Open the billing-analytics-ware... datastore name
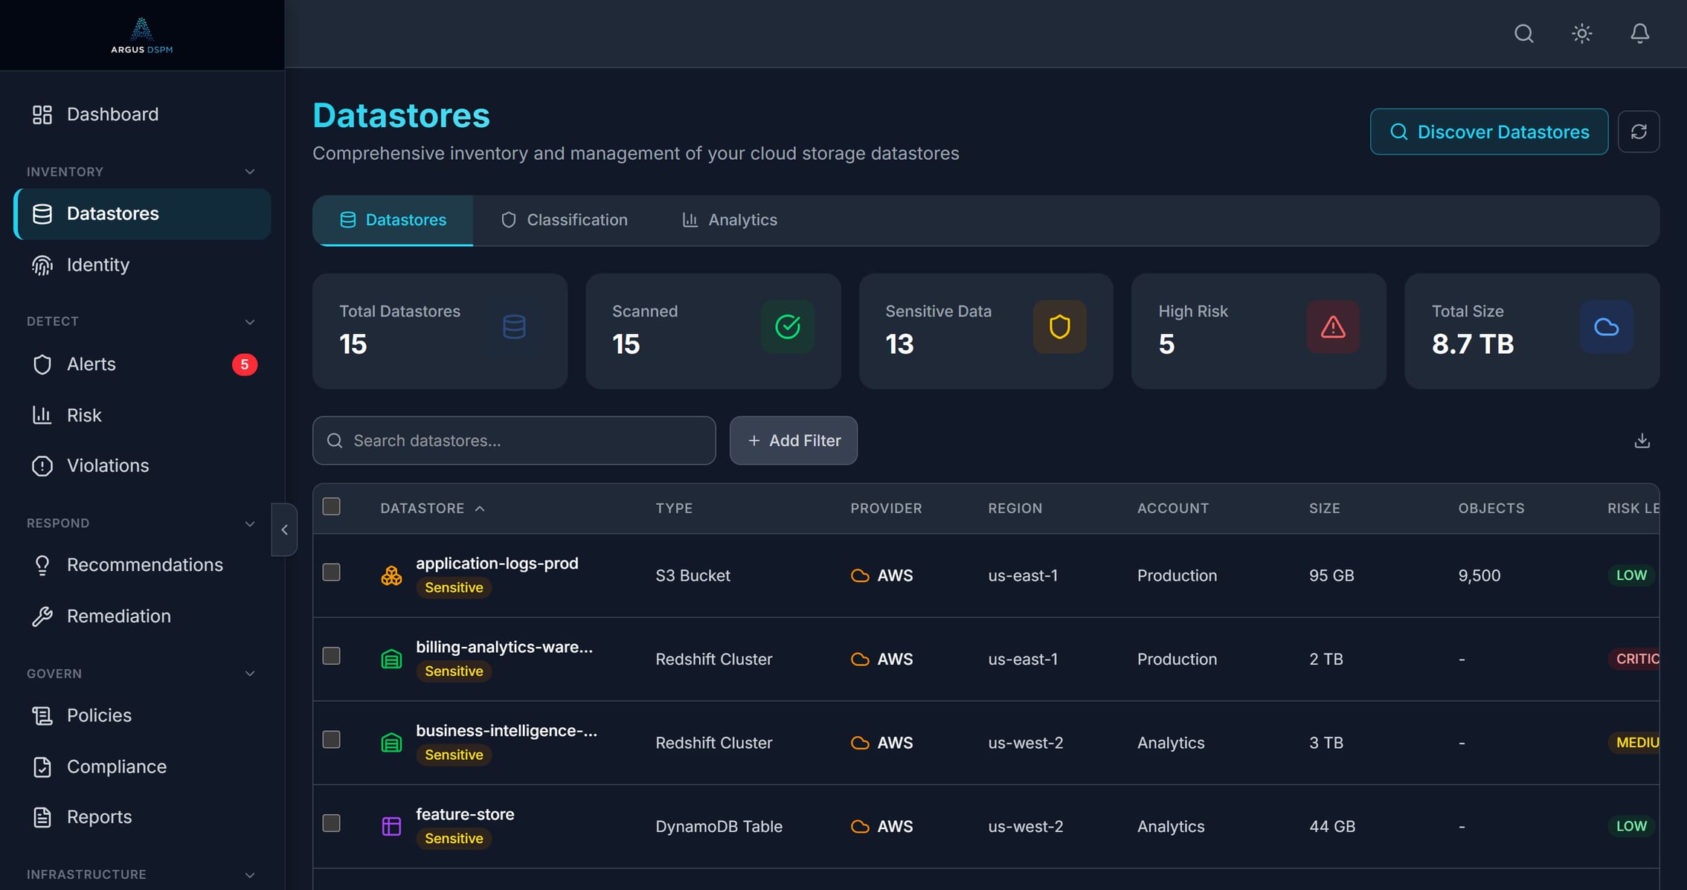This screenshot has width=1687, height=890. click(504, 647)
